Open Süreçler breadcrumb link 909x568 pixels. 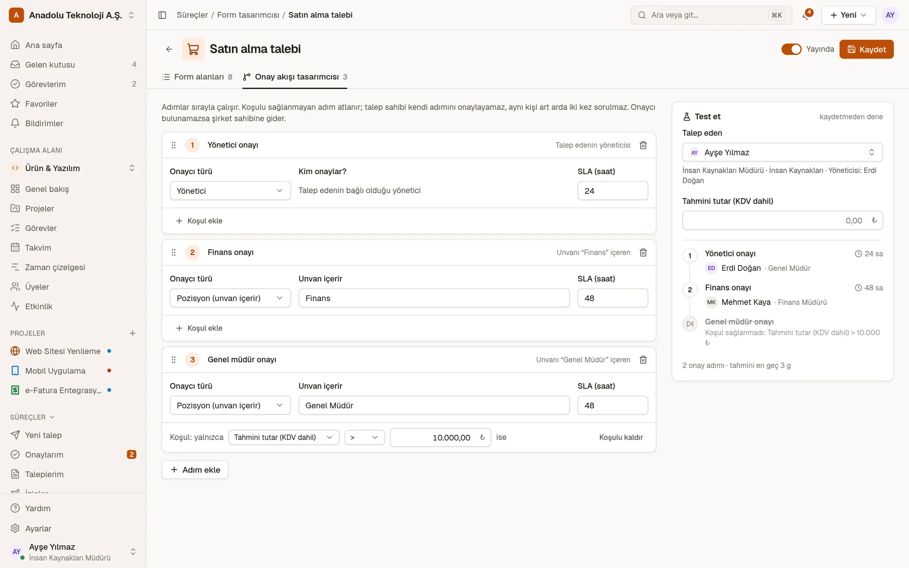point(192,15)
